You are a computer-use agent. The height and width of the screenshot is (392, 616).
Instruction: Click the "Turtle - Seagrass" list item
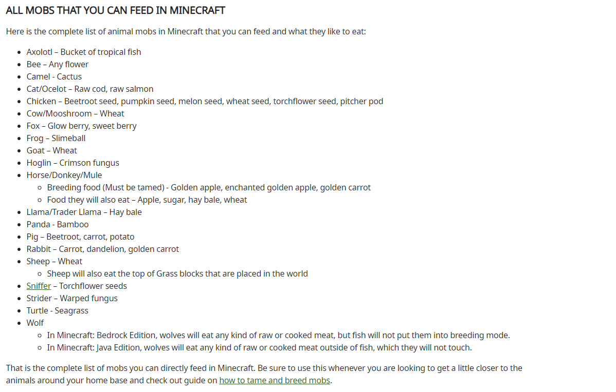[x=57, y=311]
